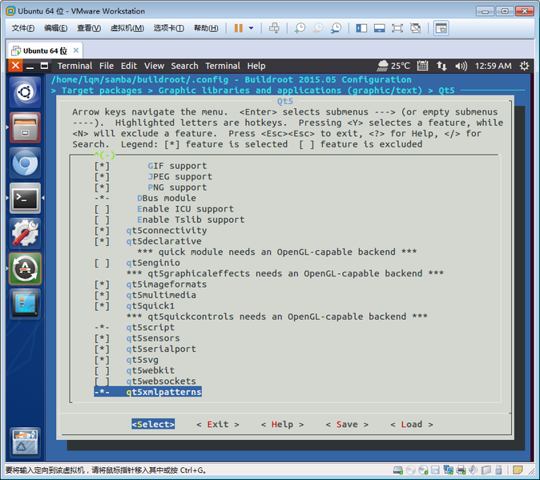Click the Terminal icon in the launcher
This screenshot has height=480, width=540.
(25, 198)
